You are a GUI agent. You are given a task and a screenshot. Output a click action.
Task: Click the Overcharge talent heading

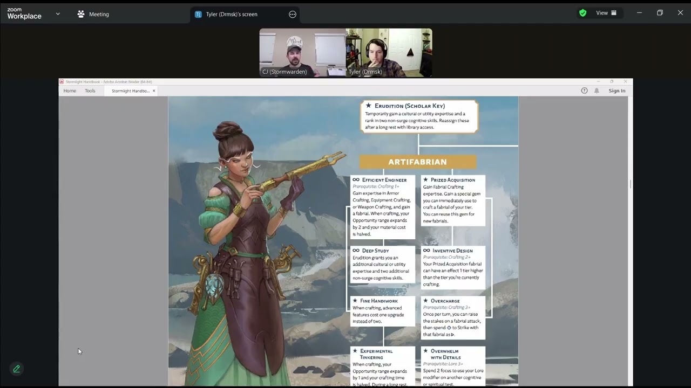click(x=445, y=301)
